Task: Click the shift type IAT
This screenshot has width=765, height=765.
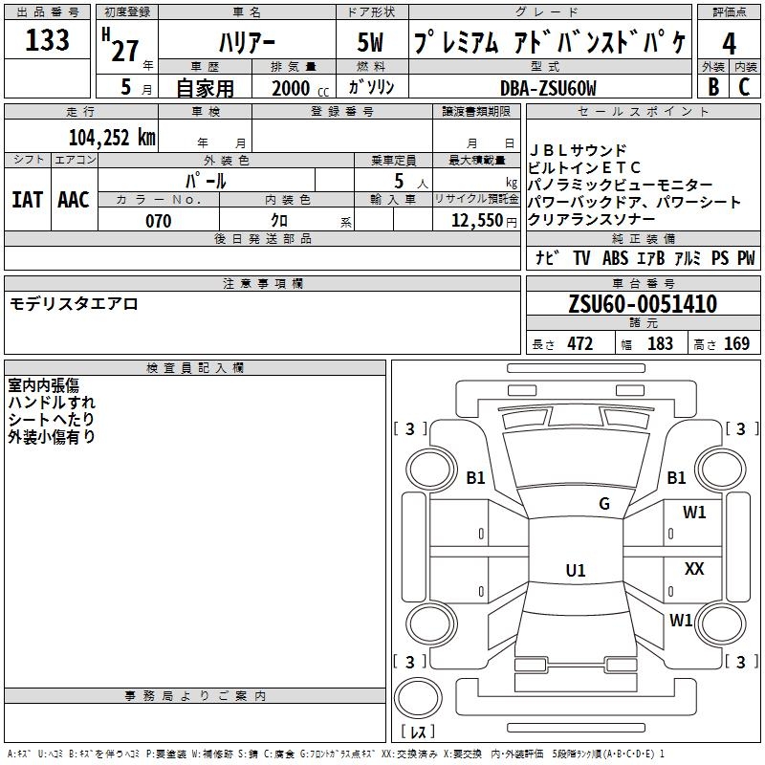Action: [28, 200]
